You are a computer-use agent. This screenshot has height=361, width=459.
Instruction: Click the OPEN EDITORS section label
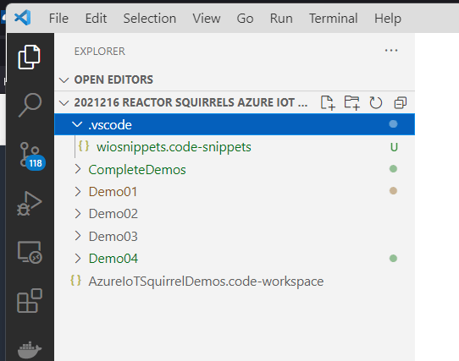pos(113,79)
